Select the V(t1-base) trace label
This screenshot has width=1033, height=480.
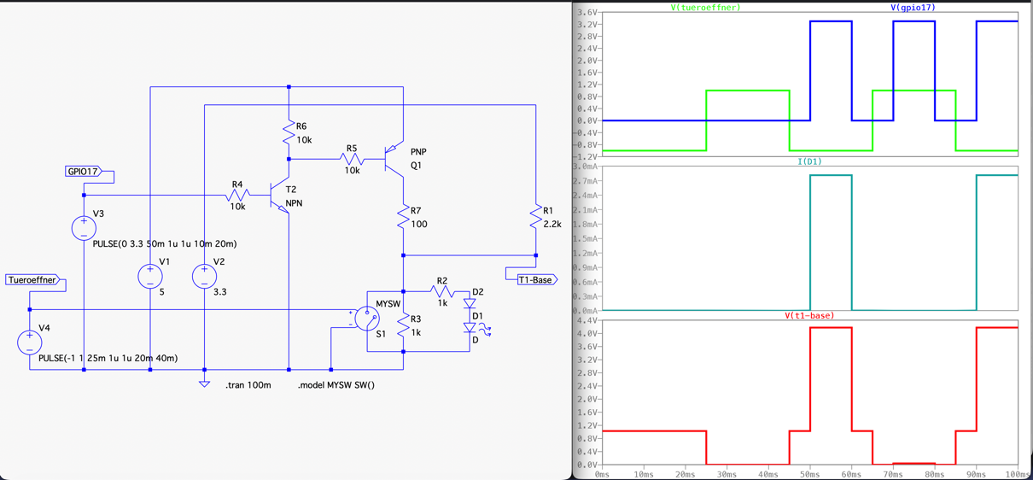click(x=809, y=315)
